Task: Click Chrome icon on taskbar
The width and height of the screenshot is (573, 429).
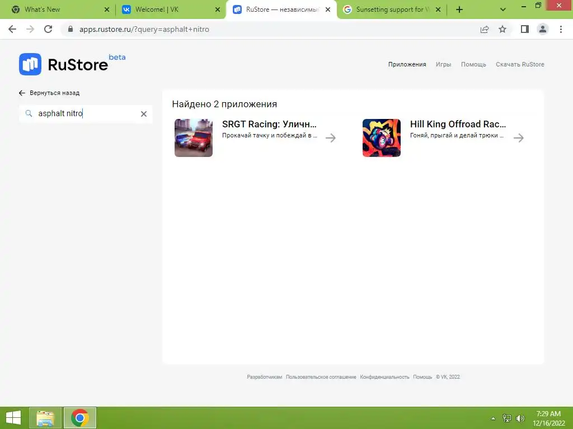Action: (80, 418)
